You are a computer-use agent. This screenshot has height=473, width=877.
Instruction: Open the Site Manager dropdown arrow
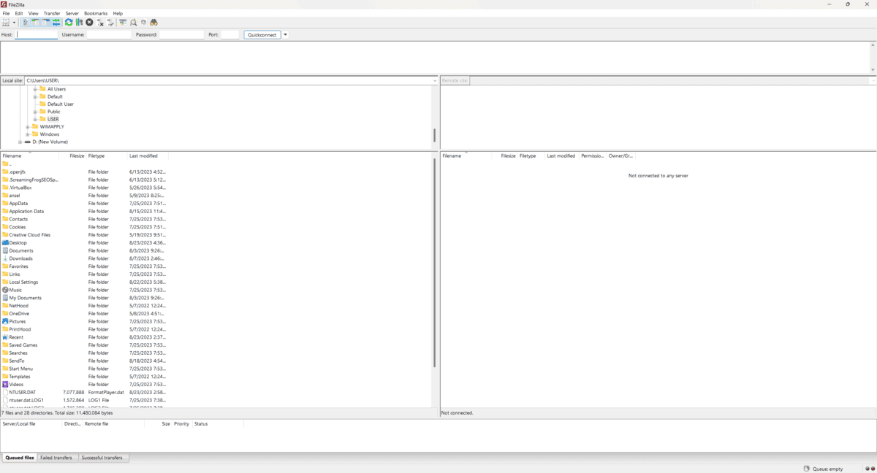(14, 23)
